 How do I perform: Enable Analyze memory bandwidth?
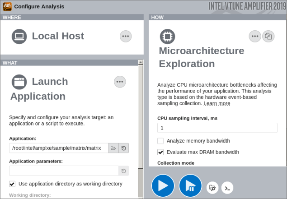160,141
